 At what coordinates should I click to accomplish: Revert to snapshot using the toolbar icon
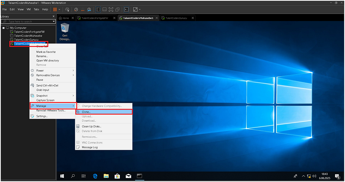click(x=83, y=10)
